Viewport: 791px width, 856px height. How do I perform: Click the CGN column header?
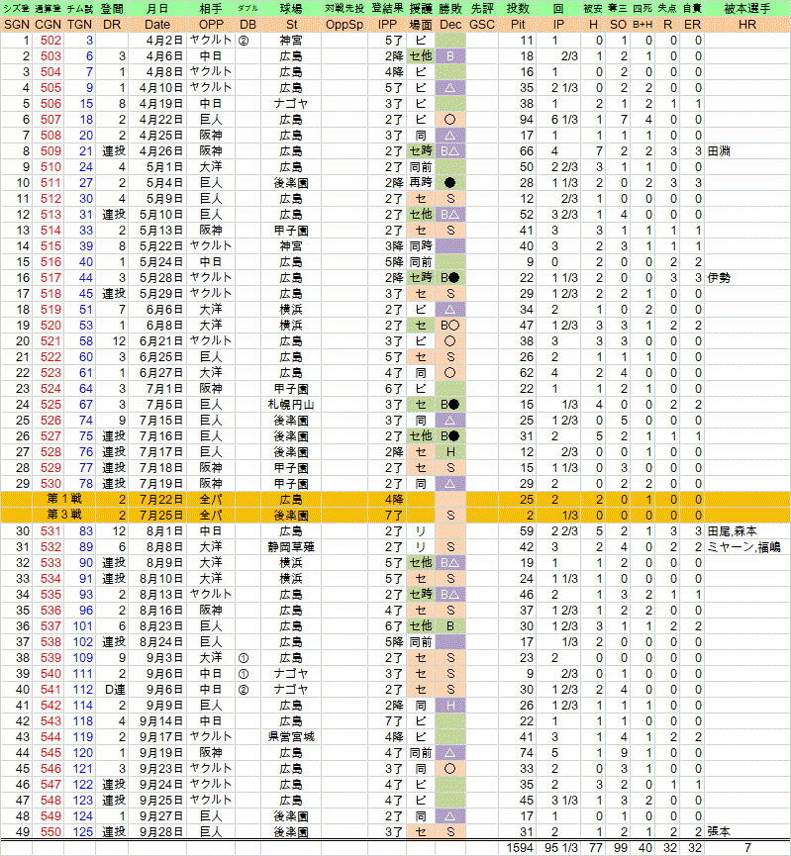tap(49, 25)
